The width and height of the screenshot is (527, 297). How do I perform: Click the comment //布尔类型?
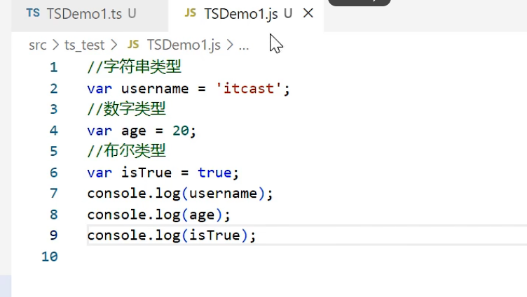click(x=126, y=151)
